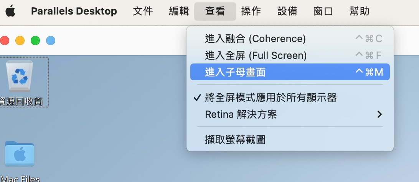This screenshot has width=419, height=182.
Task: Expand the Retina 解決方案 submenu arrow
Action: (379, 115)
